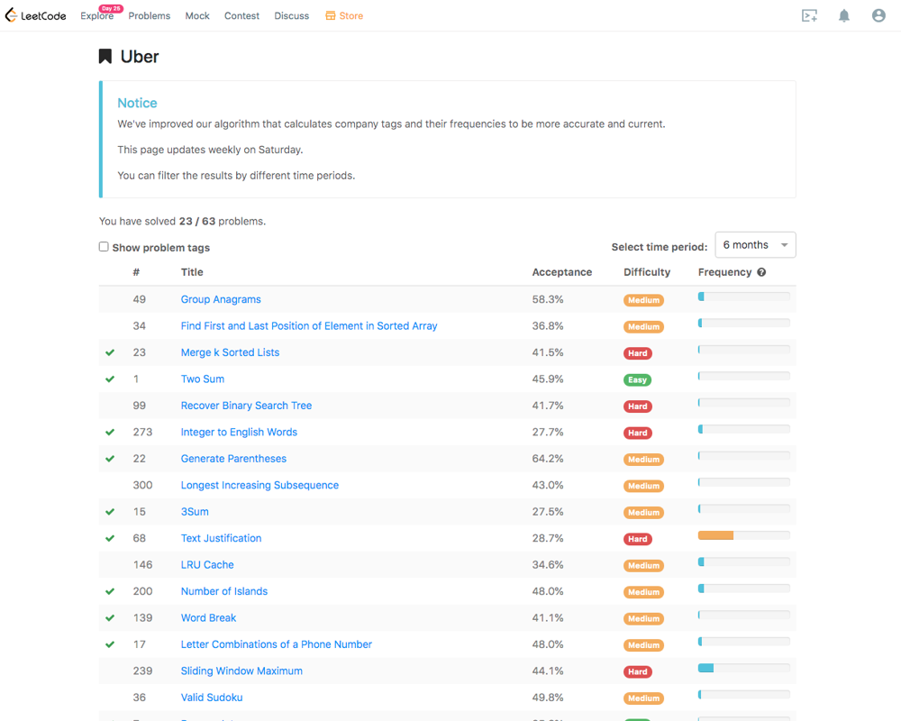Screen dimensions: 901x721
Task: Click the Easy badge on Two Sum
Action: (x=637, y=379)
